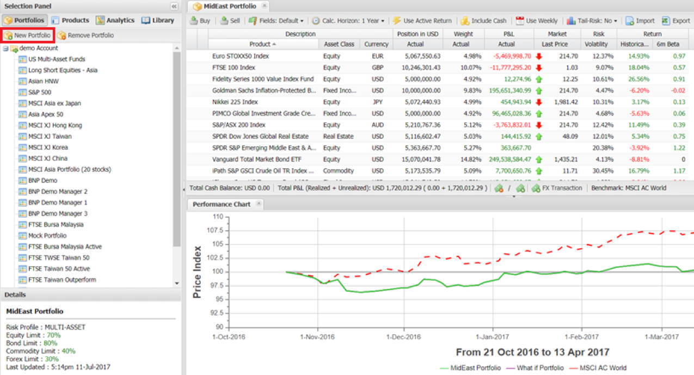The width and height of the screenshot is (694, 375).
Task: Click the collapse arrow below the holdings grid
Action: 513,196
